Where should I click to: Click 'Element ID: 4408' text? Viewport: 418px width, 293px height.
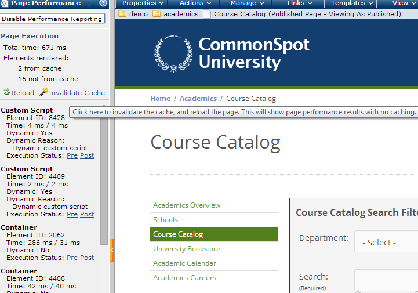click(35, 278)
